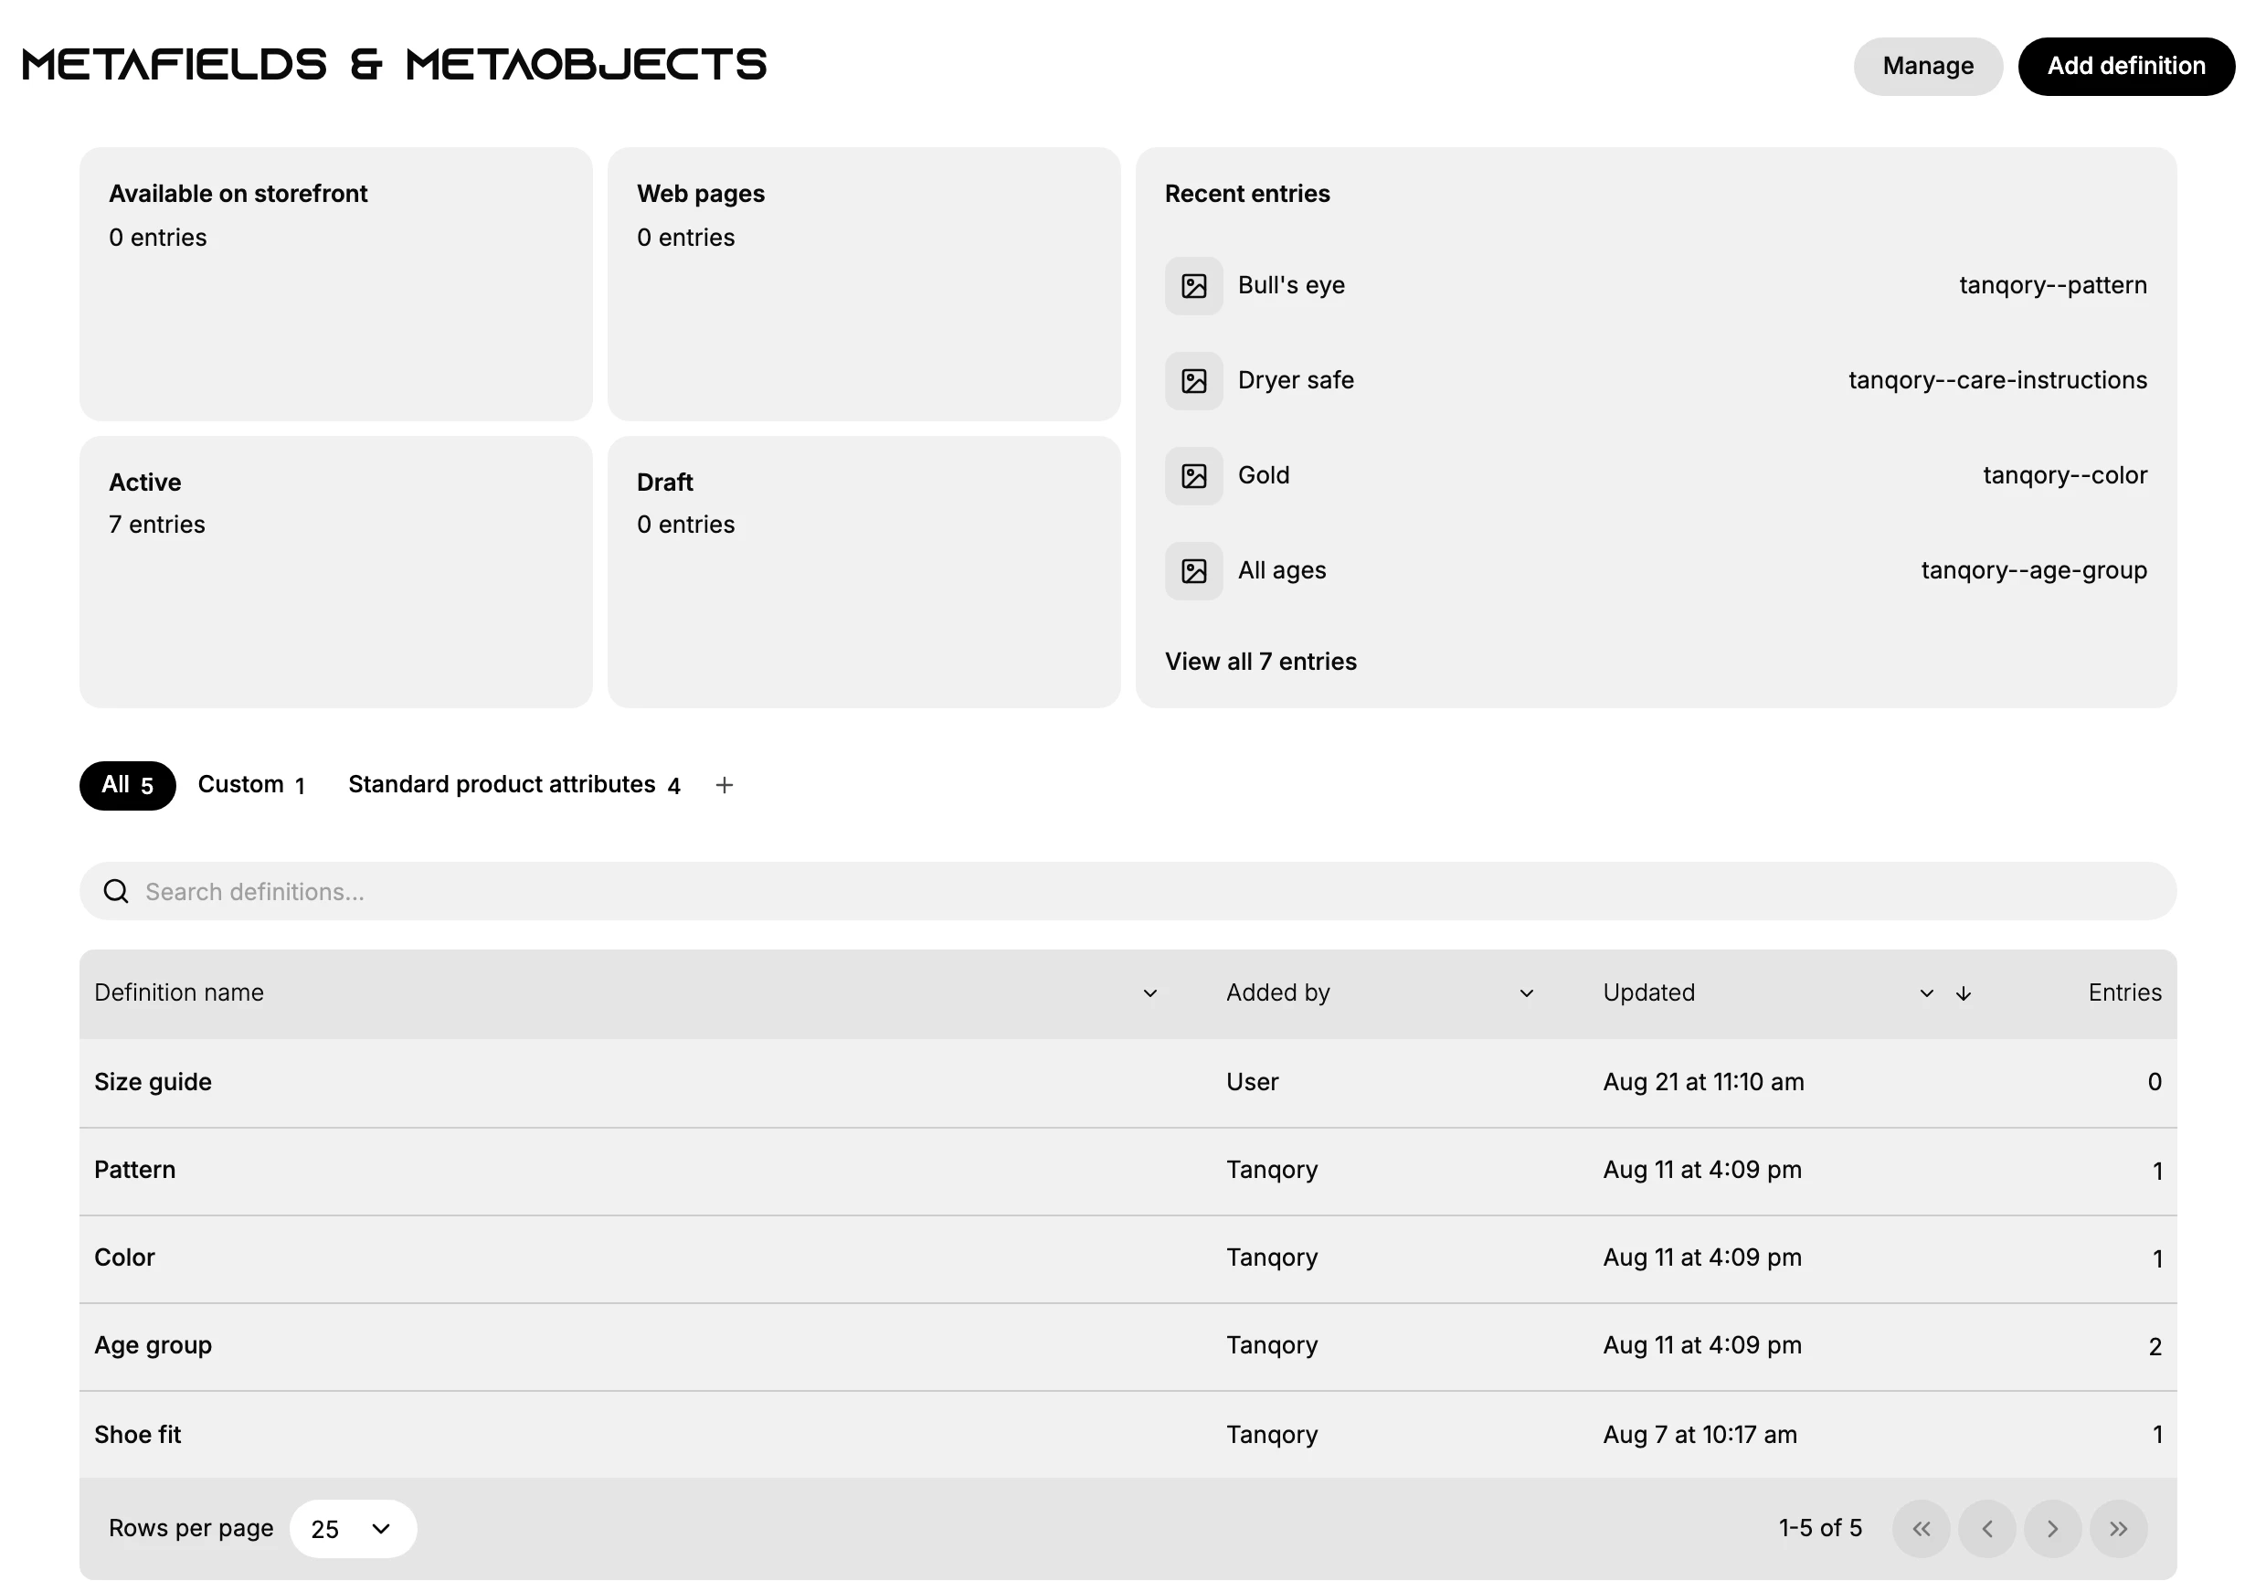Click the Entries column header
The width and height of the screenshot is (2266, 1581).
pos(2123,992)
